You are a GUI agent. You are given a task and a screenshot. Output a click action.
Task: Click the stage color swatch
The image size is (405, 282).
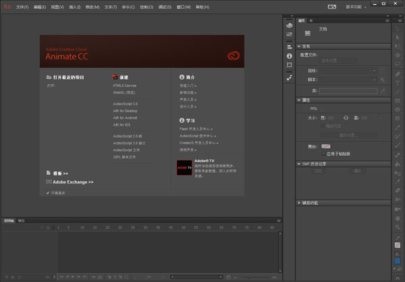point(326,146)
